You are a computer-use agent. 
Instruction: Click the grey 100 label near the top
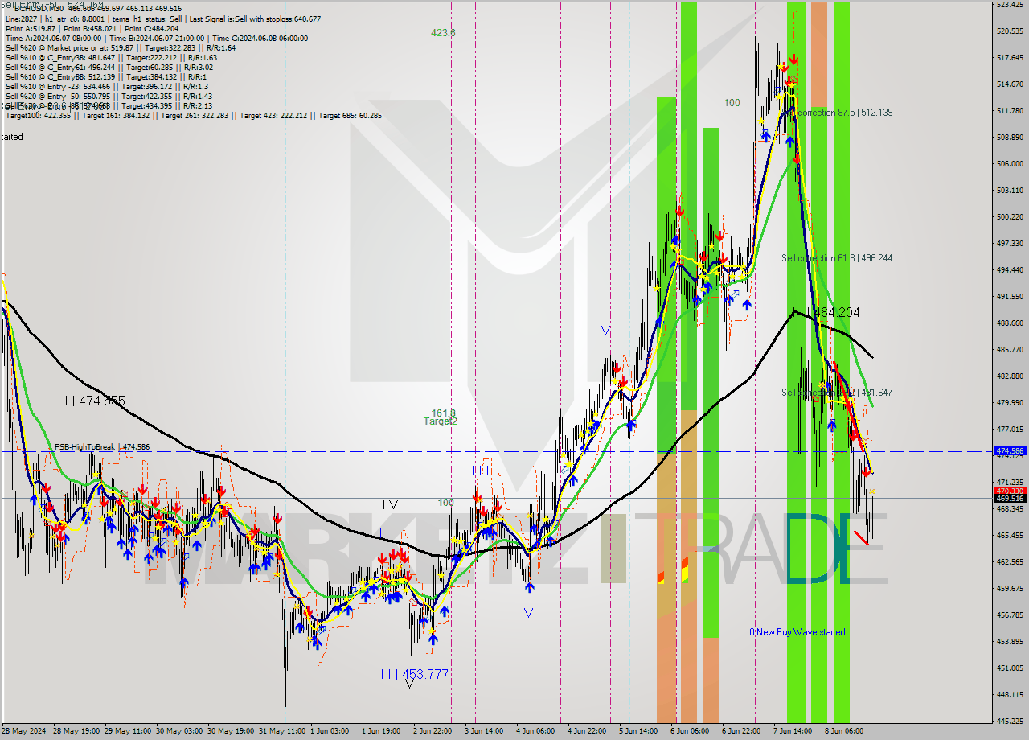coord(732,103)
